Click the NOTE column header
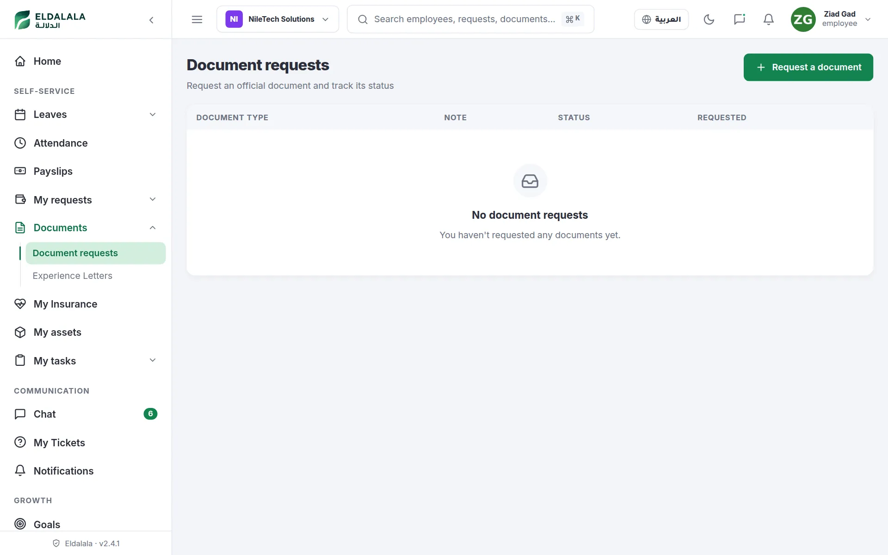This screenshot has height=555, width=888. [x=455, y=117]
